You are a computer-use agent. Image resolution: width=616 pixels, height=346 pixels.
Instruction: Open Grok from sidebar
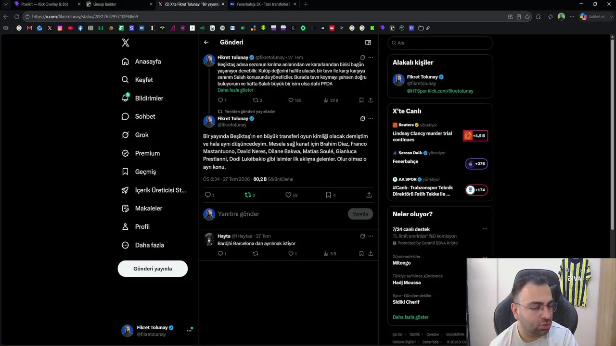click(135, 135)
